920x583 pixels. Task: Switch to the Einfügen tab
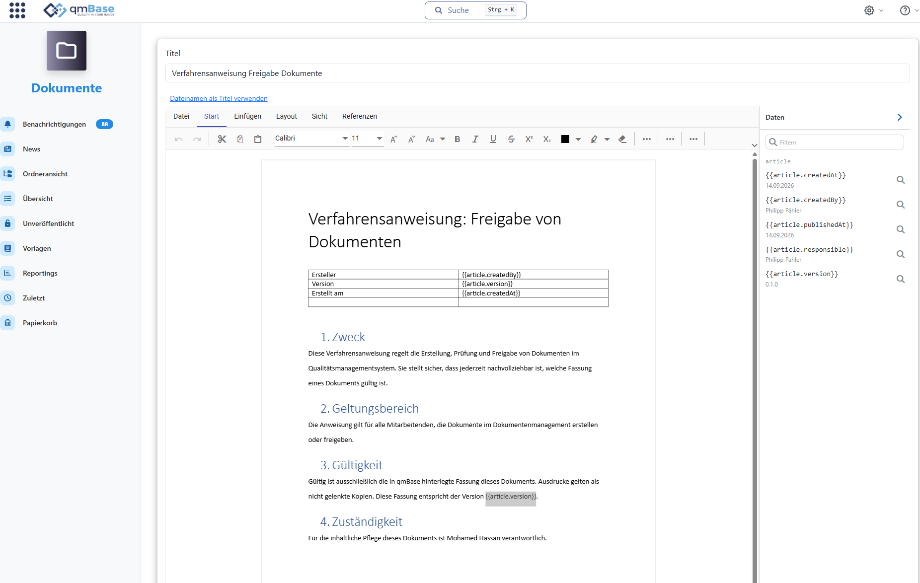248,116
